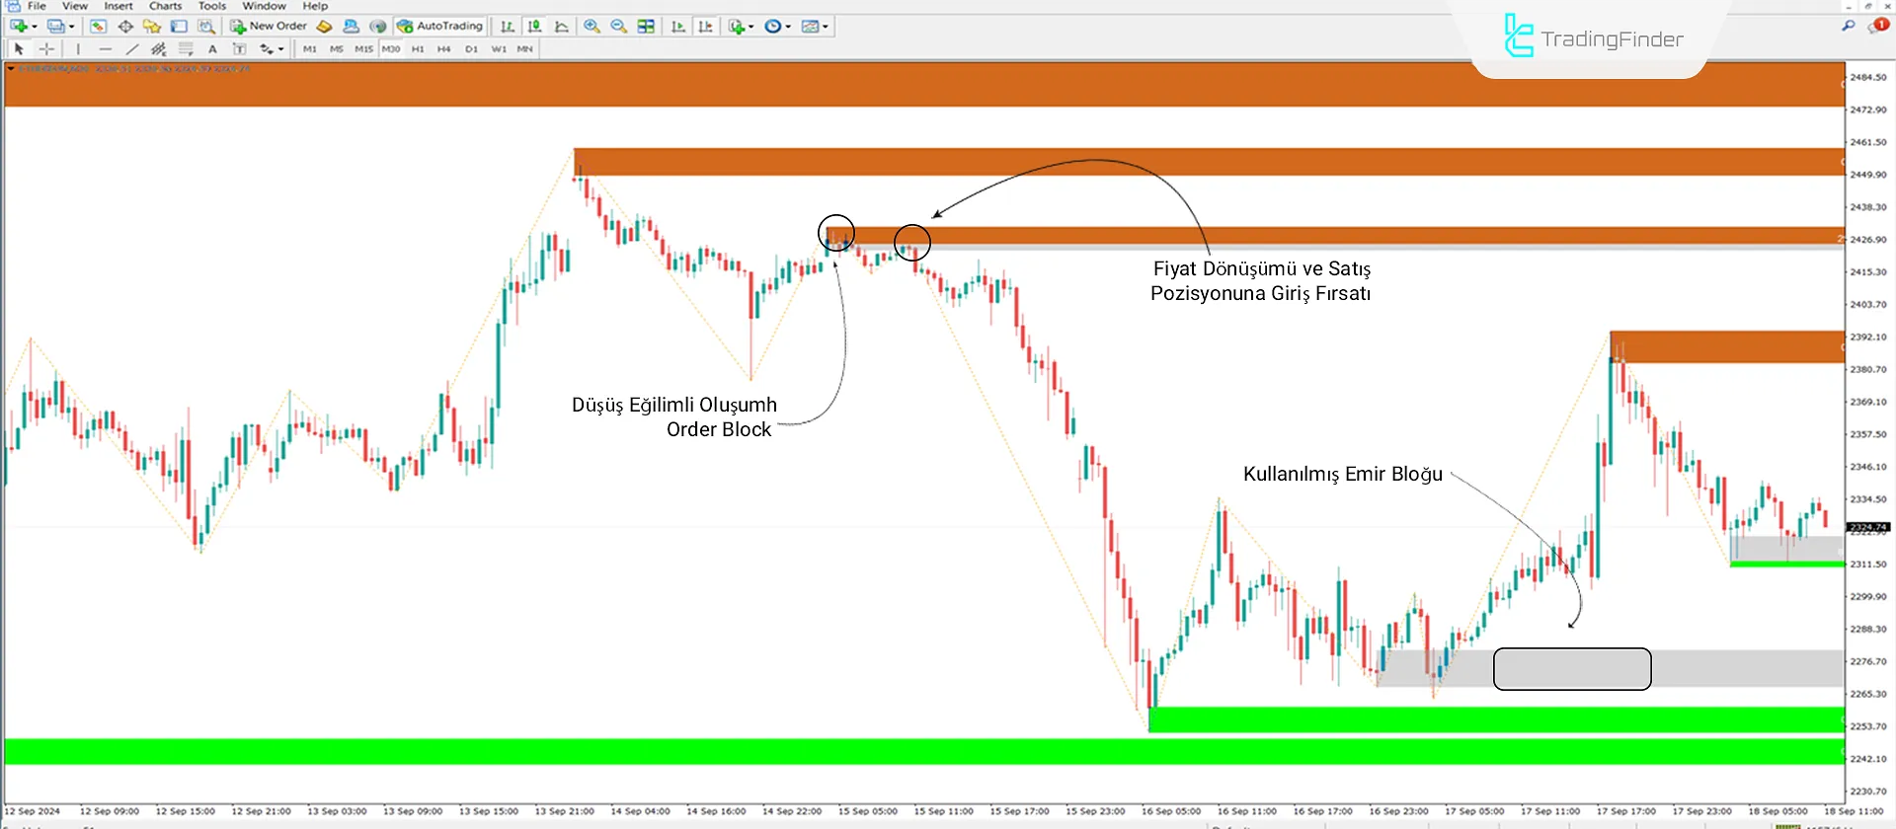Toggle the AutoTrading button
1896x829 pixels.
coord(439,27)
